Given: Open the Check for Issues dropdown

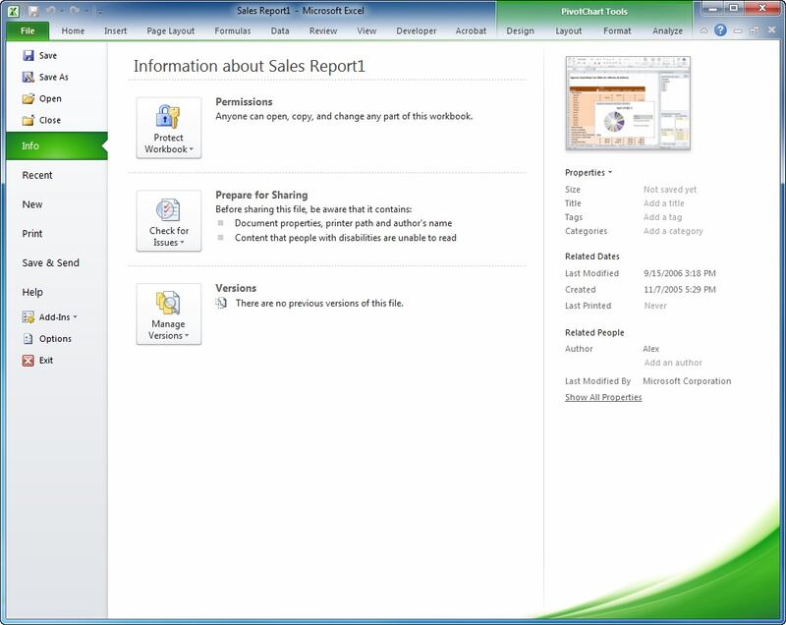Looking at the screenshot, I should [x=169, y=221].
